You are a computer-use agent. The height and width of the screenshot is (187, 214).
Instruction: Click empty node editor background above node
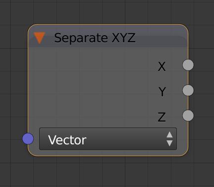click(107, 11)
